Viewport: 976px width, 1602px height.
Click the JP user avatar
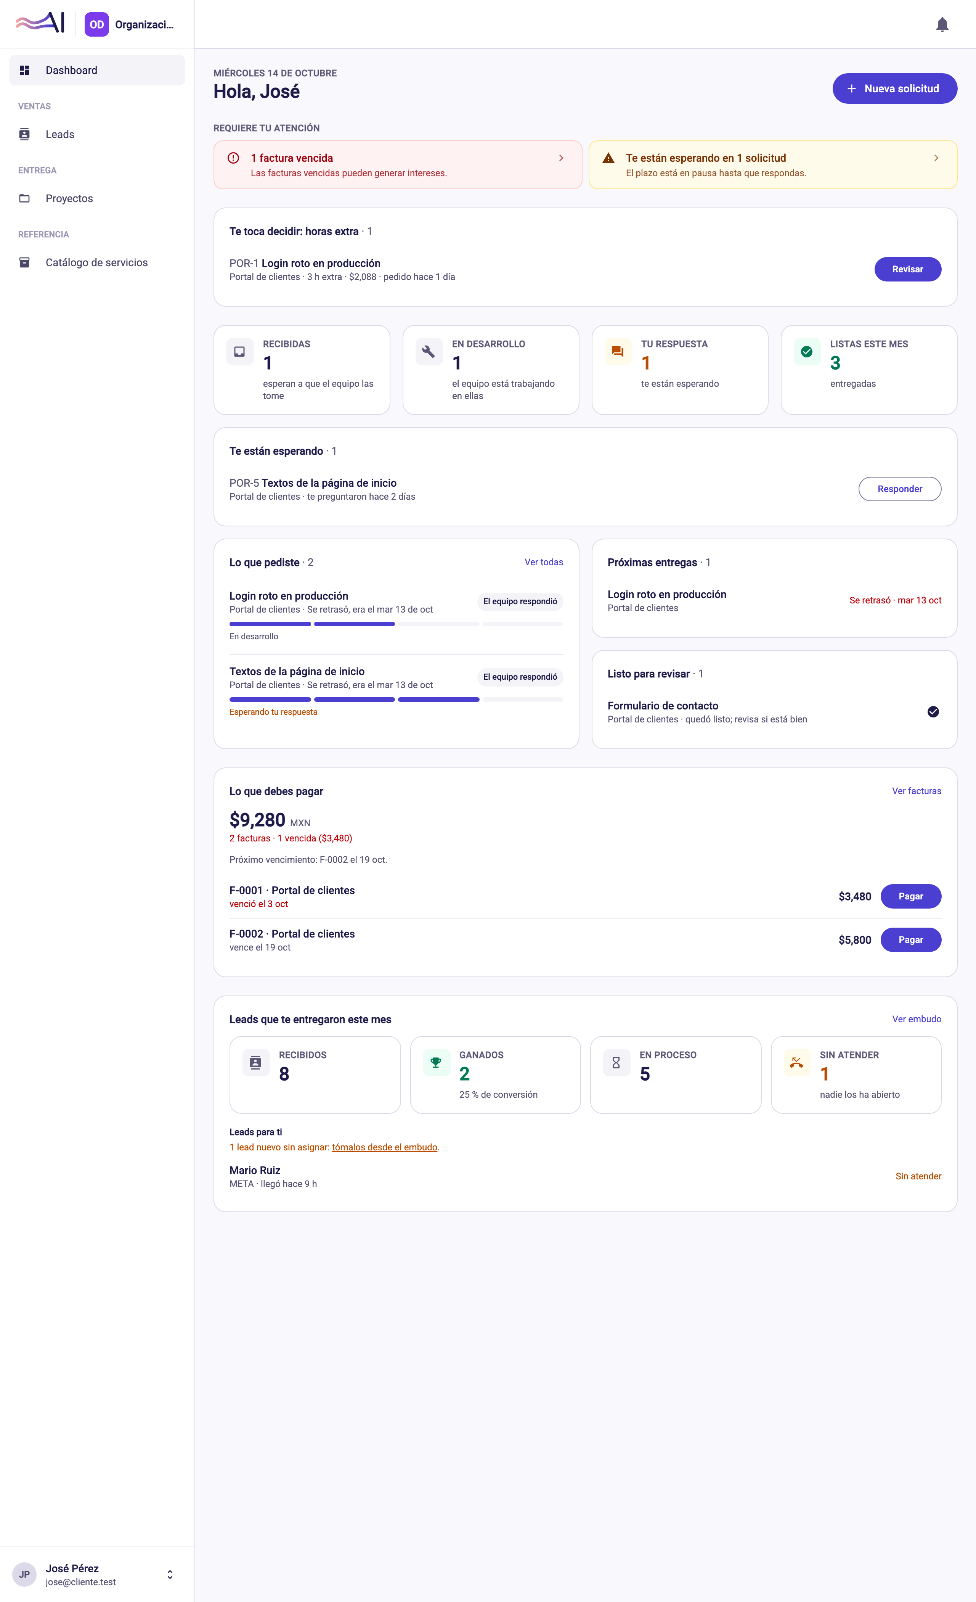(x=25, y=1575)
